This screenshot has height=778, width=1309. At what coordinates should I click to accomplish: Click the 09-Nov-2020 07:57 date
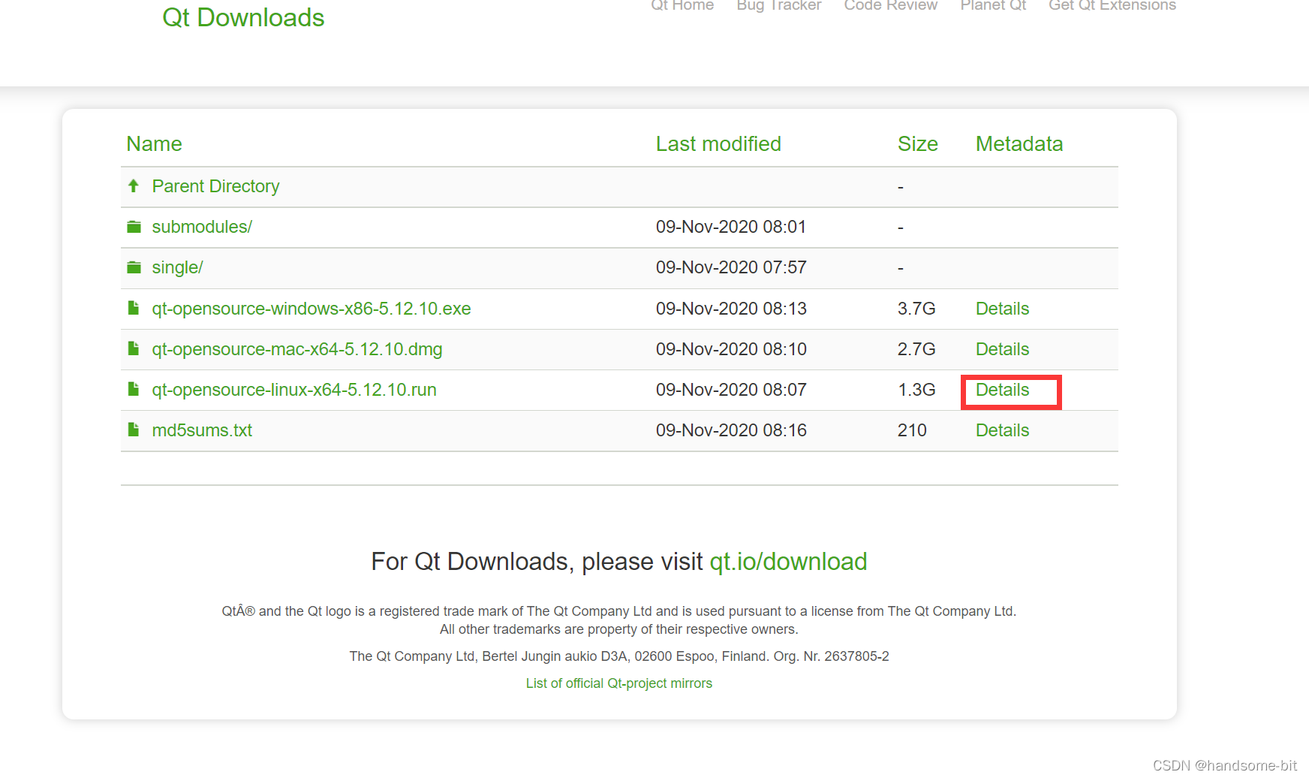click(x=731, y=267)
